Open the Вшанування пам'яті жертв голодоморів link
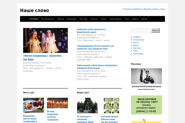 30,119
